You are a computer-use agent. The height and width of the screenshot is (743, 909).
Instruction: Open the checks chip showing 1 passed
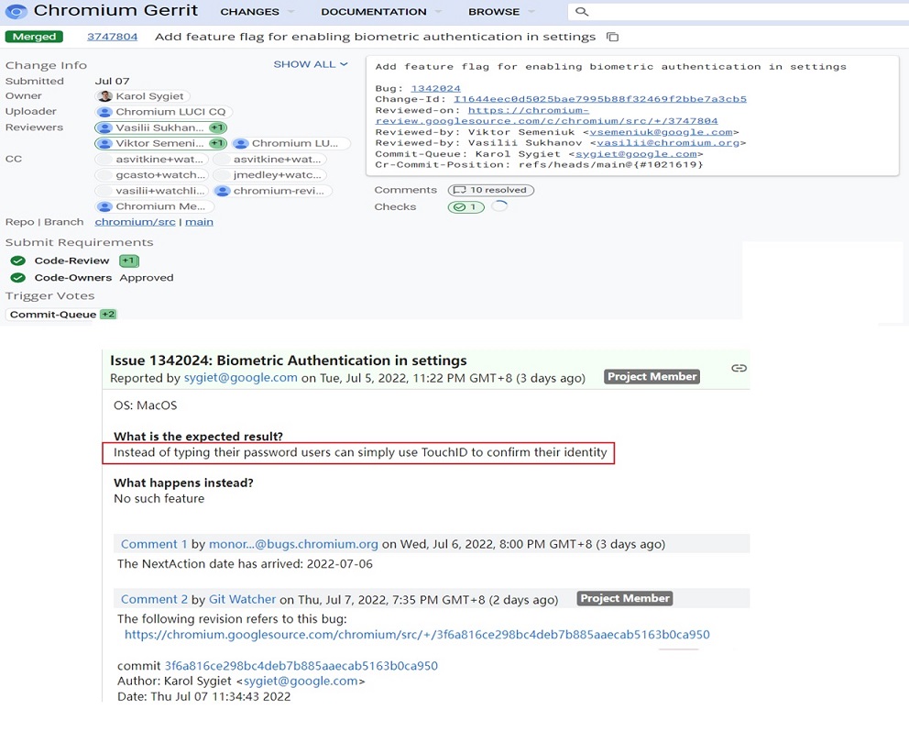point(466,206)
